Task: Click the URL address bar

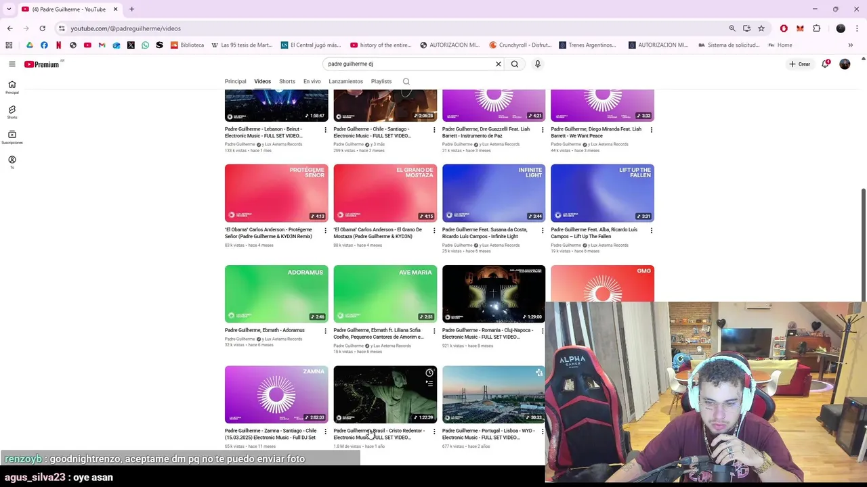Action: coord(393,28)
